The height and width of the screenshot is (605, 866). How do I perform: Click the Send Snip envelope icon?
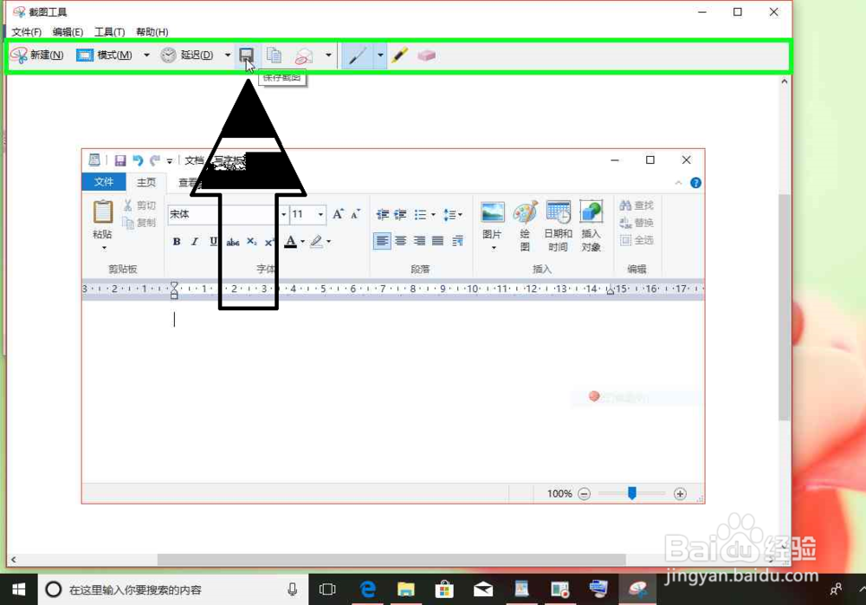(x=304, y=55)
